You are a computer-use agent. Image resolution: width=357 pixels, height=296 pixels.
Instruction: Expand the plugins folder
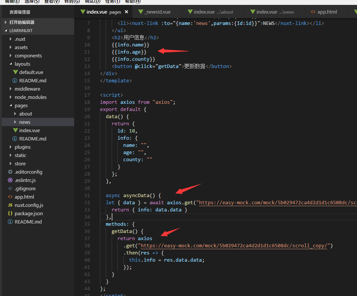click(11, 147)
